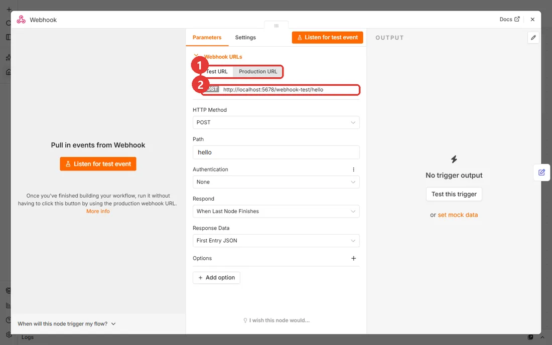
Task: Open the Response Data dropdown
Action: coord(276,241)
